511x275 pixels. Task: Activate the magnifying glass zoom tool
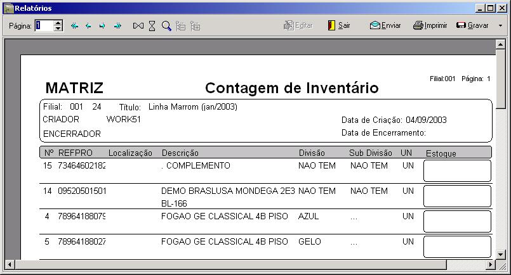166,26
